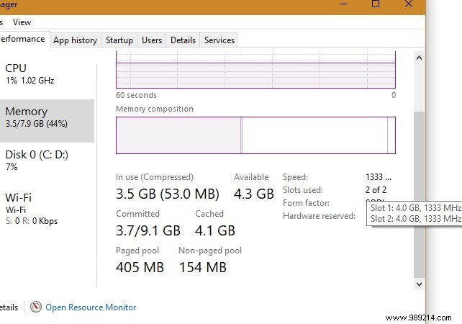462x324 pixels.
Task: Switch to the Performance tab
Action: point(24,39)
